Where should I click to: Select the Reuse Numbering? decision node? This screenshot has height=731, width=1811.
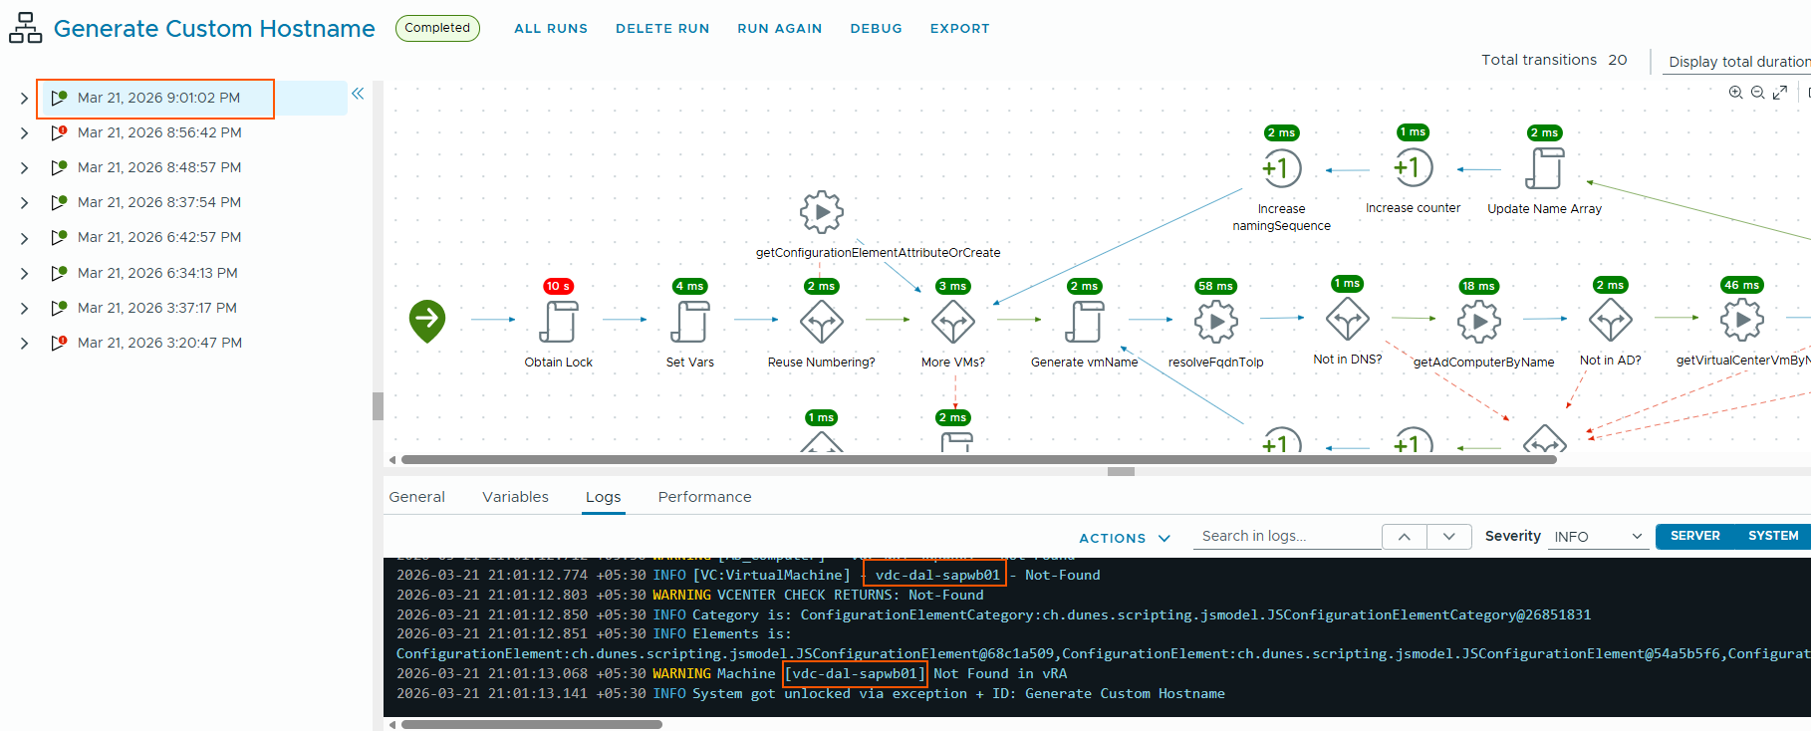coord(821,322)
